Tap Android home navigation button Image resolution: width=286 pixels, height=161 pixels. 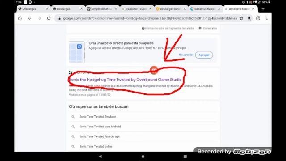tap(143, 157)
